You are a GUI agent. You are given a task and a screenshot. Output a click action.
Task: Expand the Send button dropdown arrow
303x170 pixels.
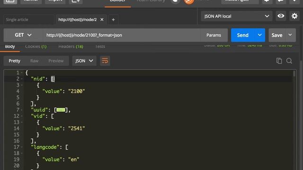(x=260, y=35)
